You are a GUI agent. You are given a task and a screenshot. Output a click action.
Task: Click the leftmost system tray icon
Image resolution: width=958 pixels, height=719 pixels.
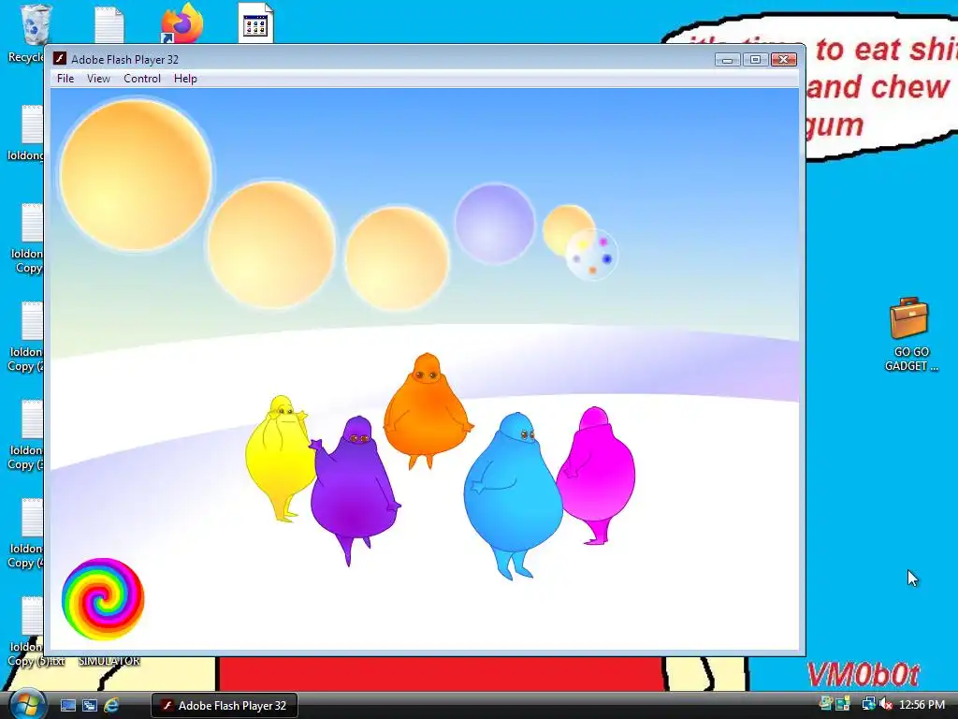(x=826, y=703)
